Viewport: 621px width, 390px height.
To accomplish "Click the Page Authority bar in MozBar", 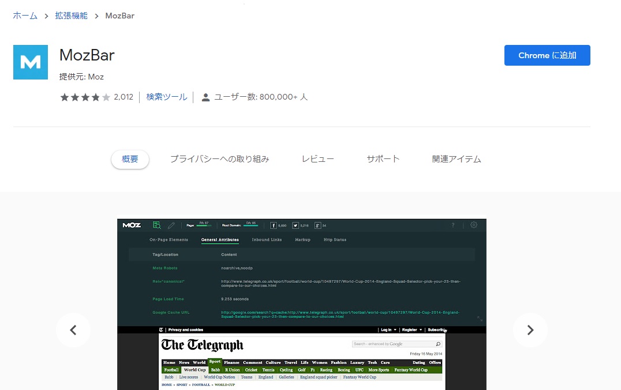I will pos(204,225).
